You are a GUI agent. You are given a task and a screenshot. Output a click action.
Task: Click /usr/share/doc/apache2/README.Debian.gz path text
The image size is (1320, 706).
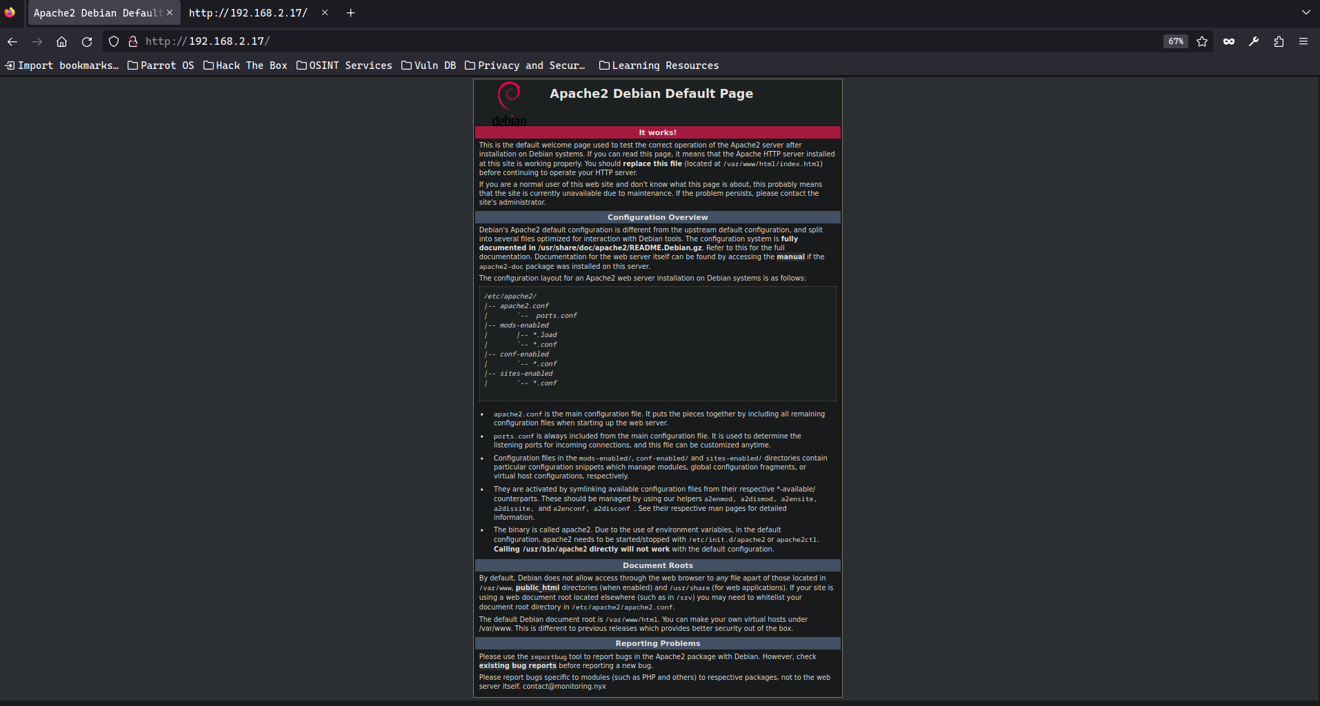620,248
